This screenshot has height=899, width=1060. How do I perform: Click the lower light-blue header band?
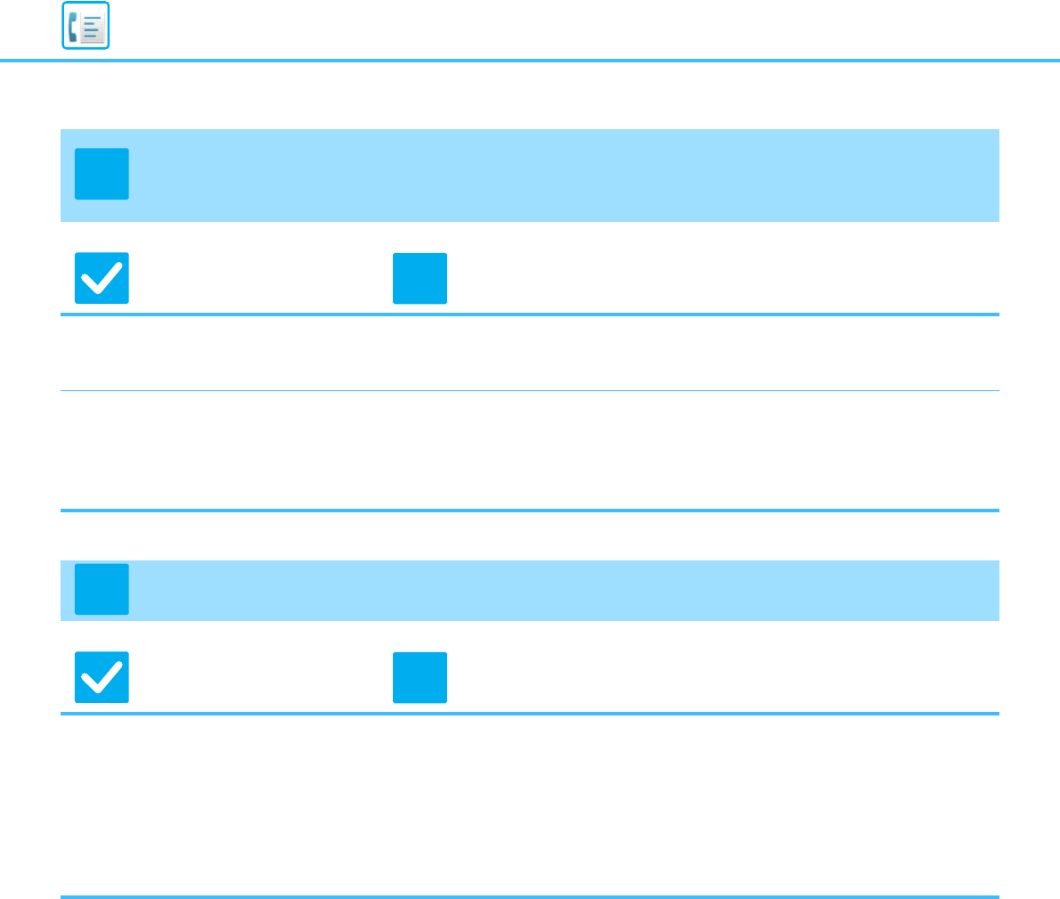pos(530,591)
